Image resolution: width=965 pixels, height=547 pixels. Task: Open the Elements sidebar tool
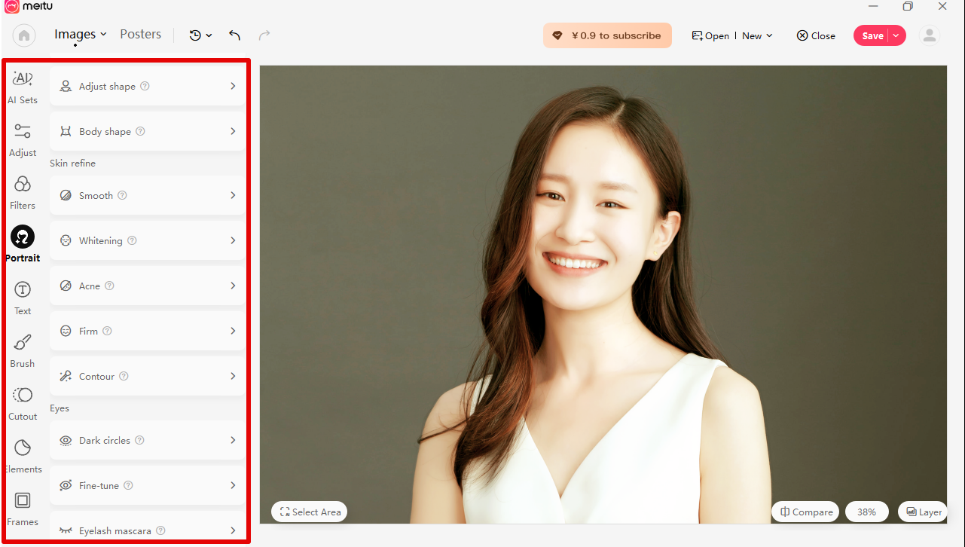click(23, 457)
